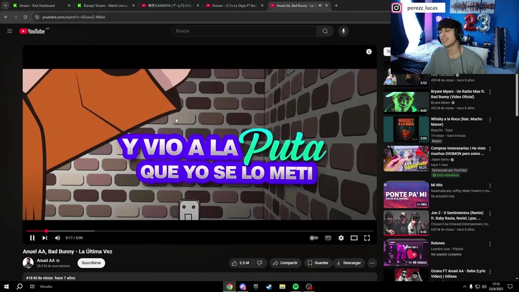This screenshot has height=292, width=519.
Task: Open the Anuel AA channel name link
Action: 46,260
